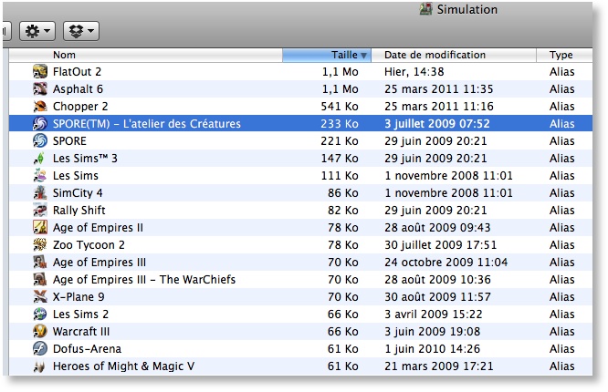Click the 21 mars 2009 17:21 date
This screenshot has height=392, width=608.
point(438,366)
